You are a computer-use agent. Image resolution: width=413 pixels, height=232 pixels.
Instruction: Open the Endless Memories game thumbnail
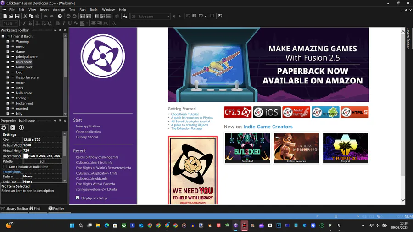point(296,148)
